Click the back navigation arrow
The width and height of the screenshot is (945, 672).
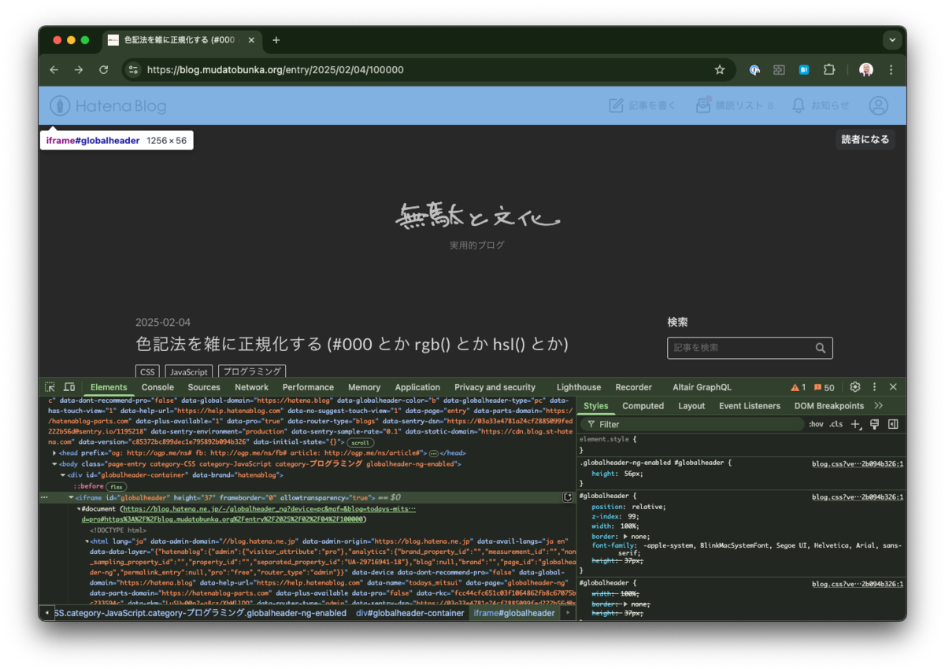click(x=54, y=70)
